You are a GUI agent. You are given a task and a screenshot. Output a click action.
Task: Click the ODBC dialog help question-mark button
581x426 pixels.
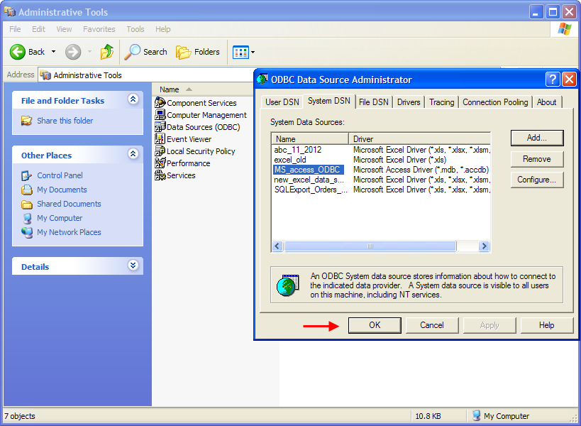(553, 79)
